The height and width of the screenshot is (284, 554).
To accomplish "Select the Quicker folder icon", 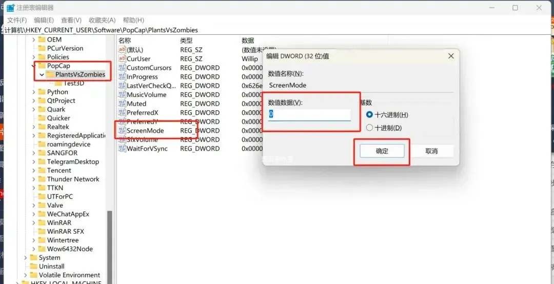I will click(x=42, y=118).
